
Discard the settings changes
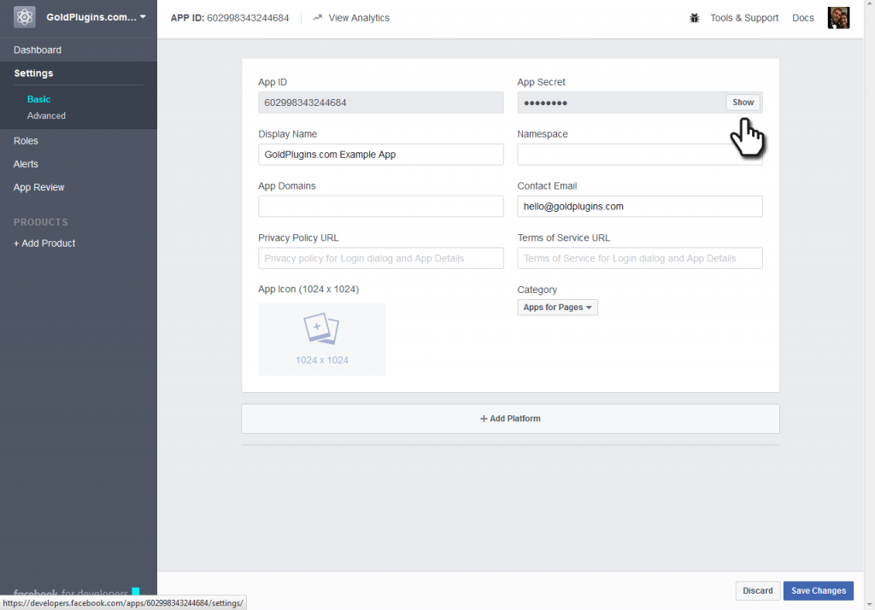pos(757,590)
